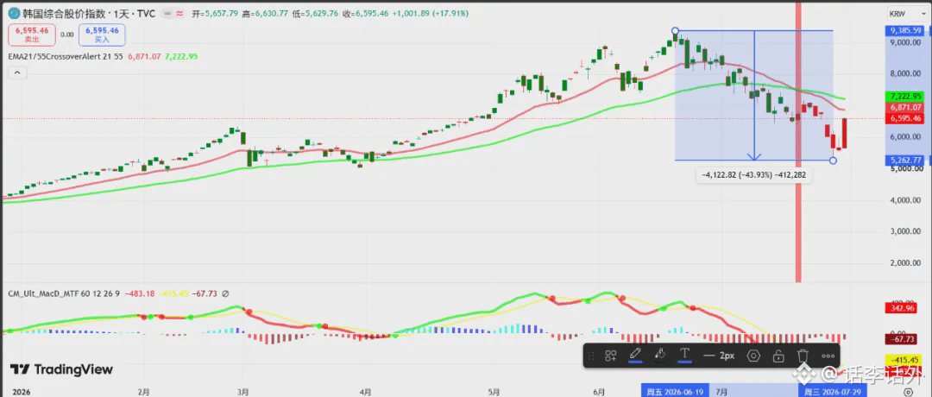Open the three-dots more options menu
This screenshot has height=397, width=932.
pos(828,356)
